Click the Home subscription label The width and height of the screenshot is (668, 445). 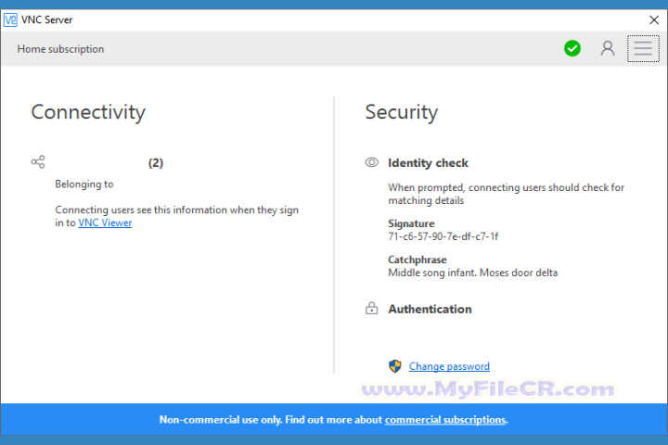point(60,49)
